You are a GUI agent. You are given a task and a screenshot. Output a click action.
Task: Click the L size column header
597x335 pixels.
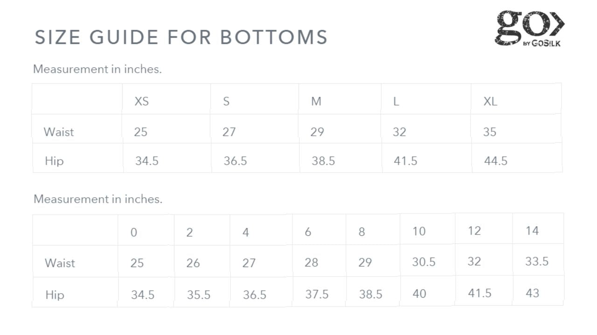tap(396, 101)
